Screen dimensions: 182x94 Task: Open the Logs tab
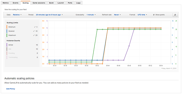78,3
